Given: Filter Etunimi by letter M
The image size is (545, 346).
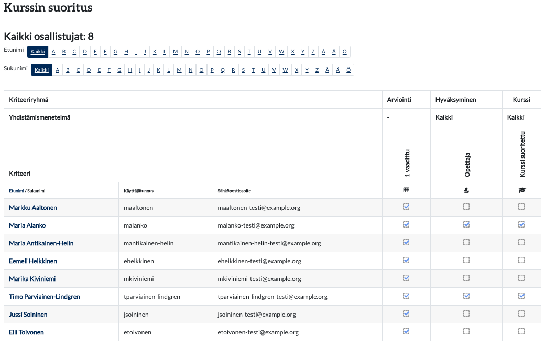Looking at the screenshot, I should (x=175, y=52).
